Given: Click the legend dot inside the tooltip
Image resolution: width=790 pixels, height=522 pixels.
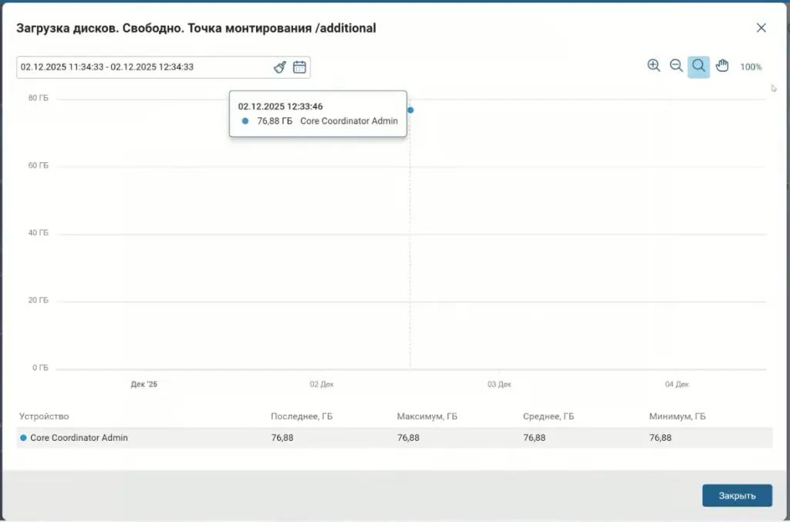Looking at the screenshot, I should [245, 120].
